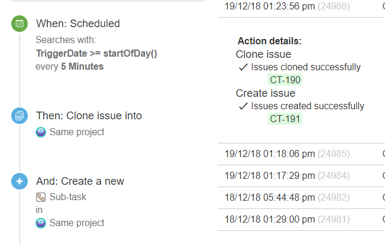Image resolution: width=385 pixels, height=245 pixels.
Task: Click the every 5 Minutes schedule text
Action: click(69, 66)
